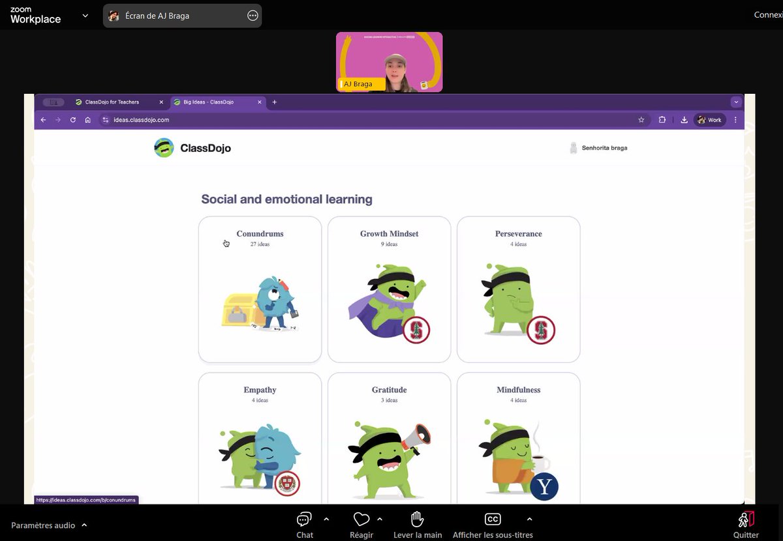The width and height of the screenshot is (783, 541).
Task: Click the Harvard badge on Empathy card
Action: click(287, 484)
